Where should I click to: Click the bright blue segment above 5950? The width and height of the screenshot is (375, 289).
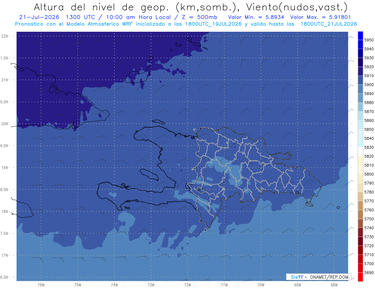click(360, 36)
